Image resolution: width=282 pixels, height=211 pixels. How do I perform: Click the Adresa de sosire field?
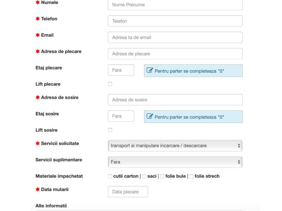pyautogui.click(x=175, y=99)
